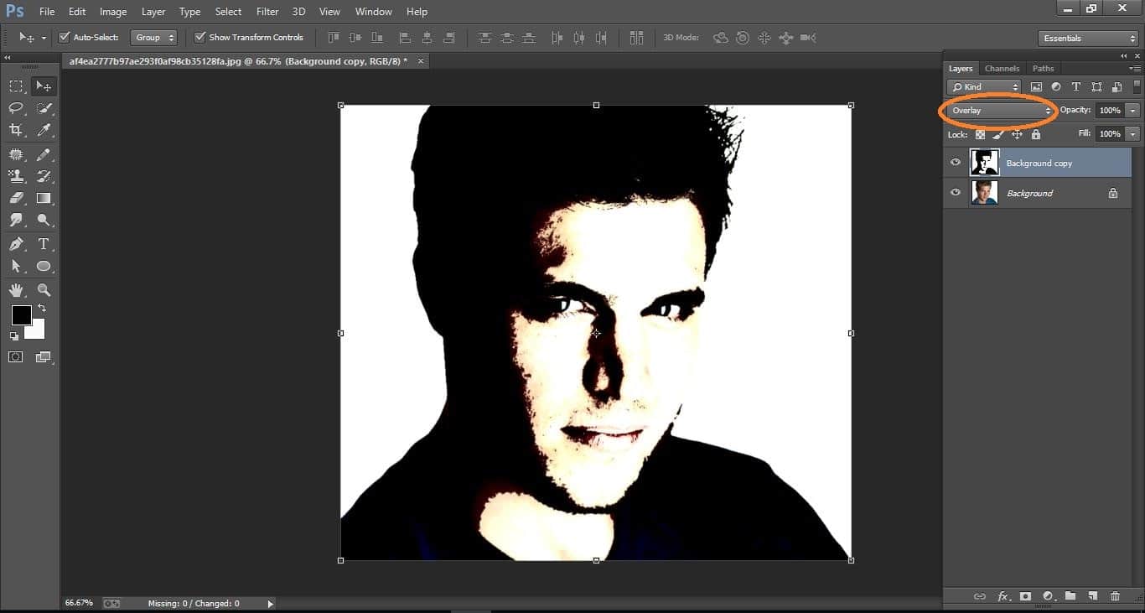The height and width of the screenshot is (613, 1145).
Task: Create a new layer
Action: (x=1092, y=596)
